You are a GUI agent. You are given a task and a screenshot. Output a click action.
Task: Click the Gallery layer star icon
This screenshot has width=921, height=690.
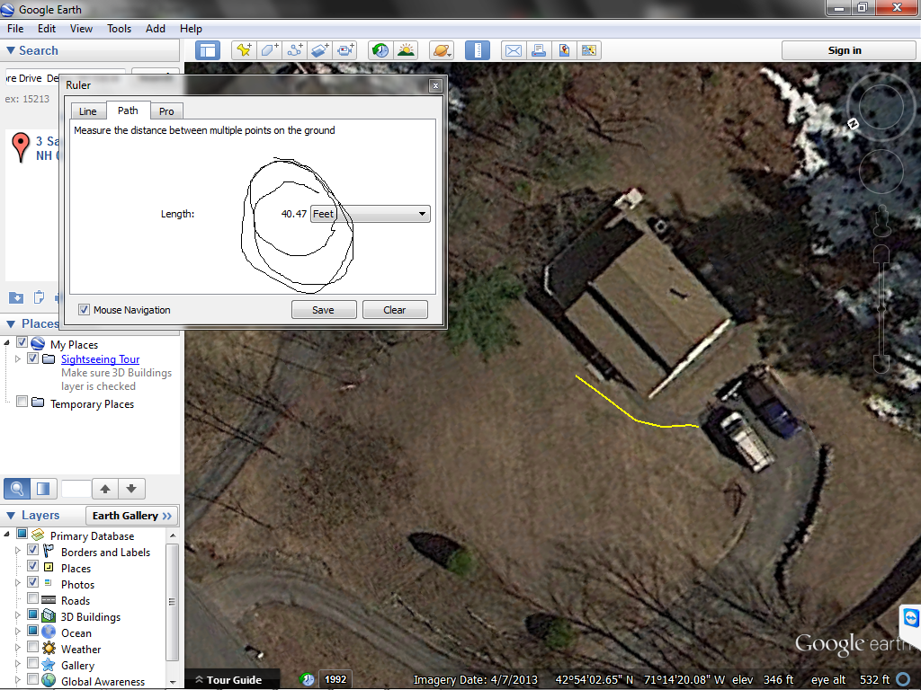point(49,665)
